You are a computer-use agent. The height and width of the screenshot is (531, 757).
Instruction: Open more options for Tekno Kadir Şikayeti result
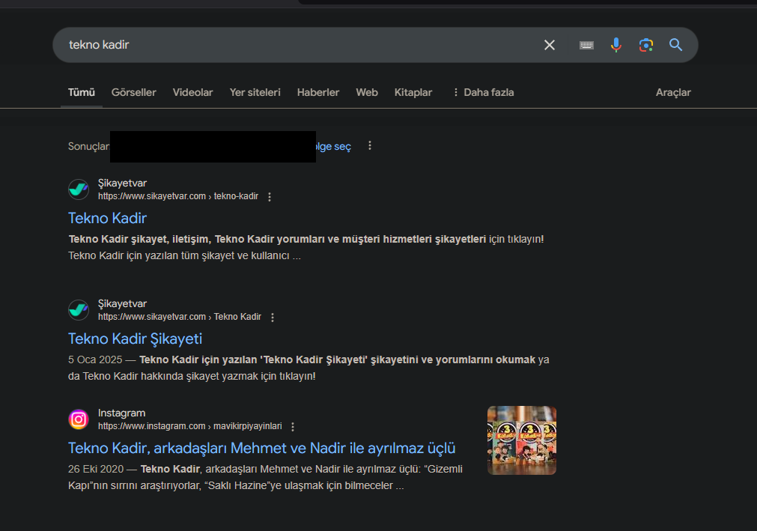pyautogui.click(x=273, y=317)
